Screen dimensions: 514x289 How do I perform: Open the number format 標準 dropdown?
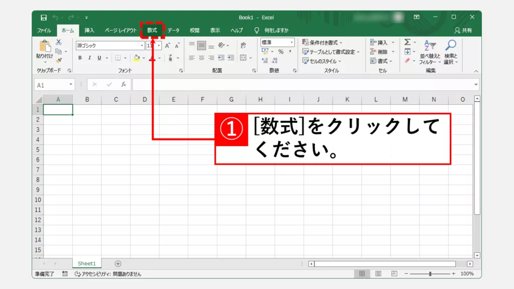click(292, 43)
